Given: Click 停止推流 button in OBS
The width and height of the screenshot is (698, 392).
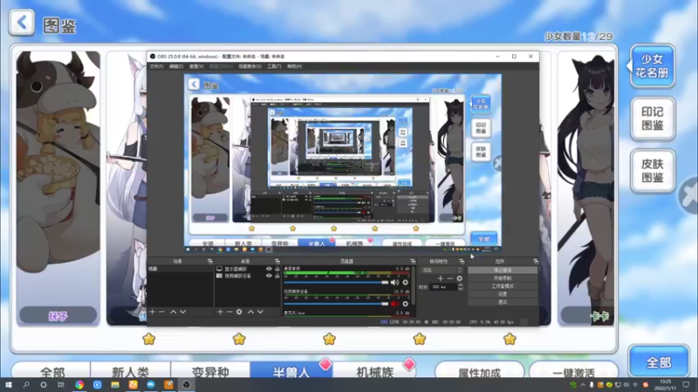Looking at the screenshot, I should (503, 270).
